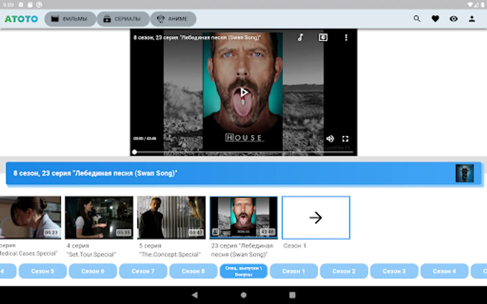Tap the Android recent apps button
Viewport: 487px width, 304px height.
[292, 295]
